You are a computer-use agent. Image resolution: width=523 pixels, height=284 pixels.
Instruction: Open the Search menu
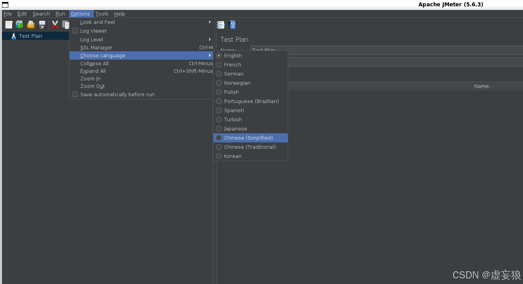[41, 14]
